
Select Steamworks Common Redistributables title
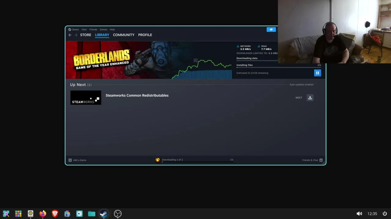click(x=137, y=96)
